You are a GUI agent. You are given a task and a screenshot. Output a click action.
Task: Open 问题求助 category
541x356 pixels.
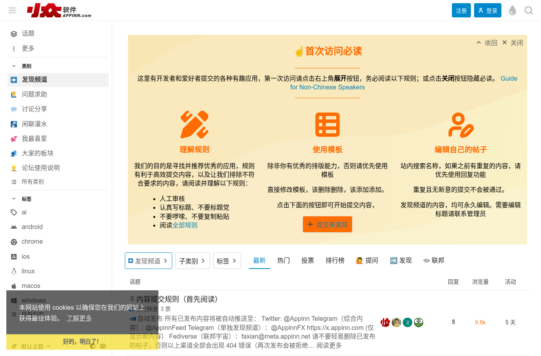58,95
